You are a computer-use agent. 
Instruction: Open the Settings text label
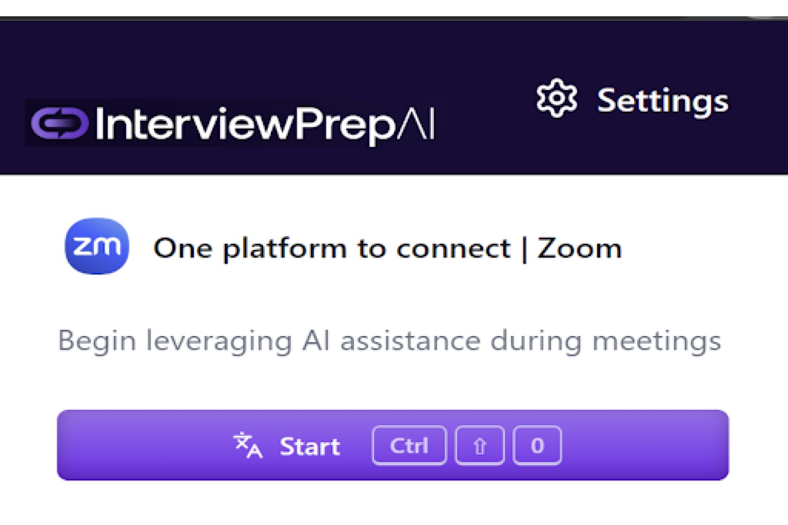click(663, 101)
